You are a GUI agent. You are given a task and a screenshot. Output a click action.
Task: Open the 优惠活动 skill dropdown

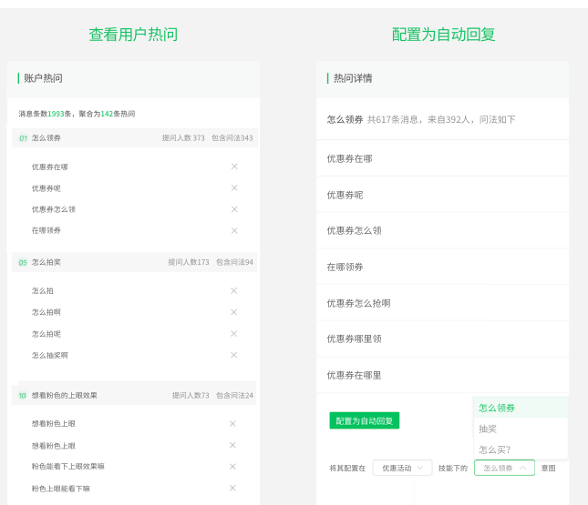(x=402, y=468)
